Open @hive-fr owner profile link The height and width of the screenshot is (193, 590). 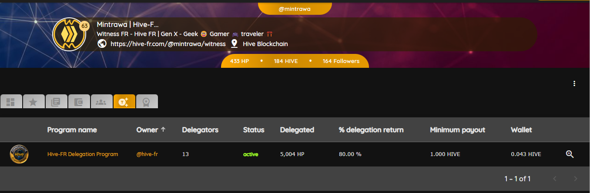pyautogui.click(x=147, y=154)
